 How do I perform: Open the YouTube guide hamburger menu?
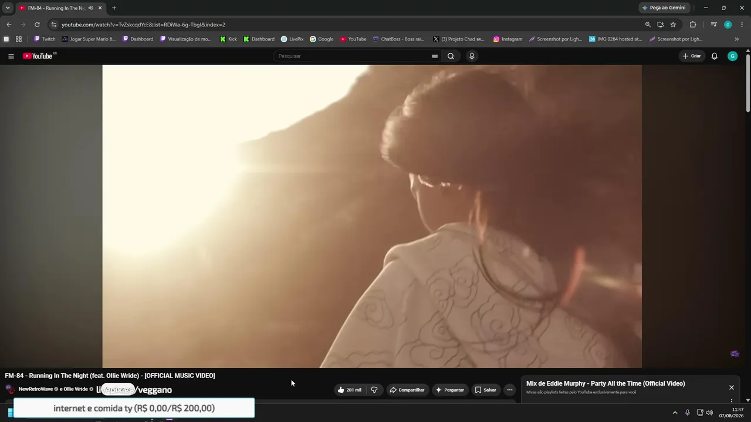click(11, 56)
